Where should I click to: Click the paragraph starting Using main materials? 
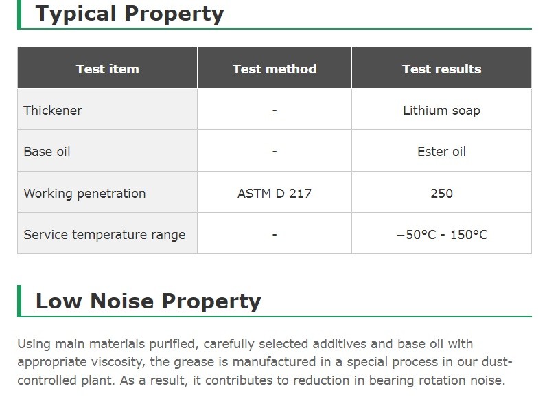pyautogui.click(x=265, y=362)
